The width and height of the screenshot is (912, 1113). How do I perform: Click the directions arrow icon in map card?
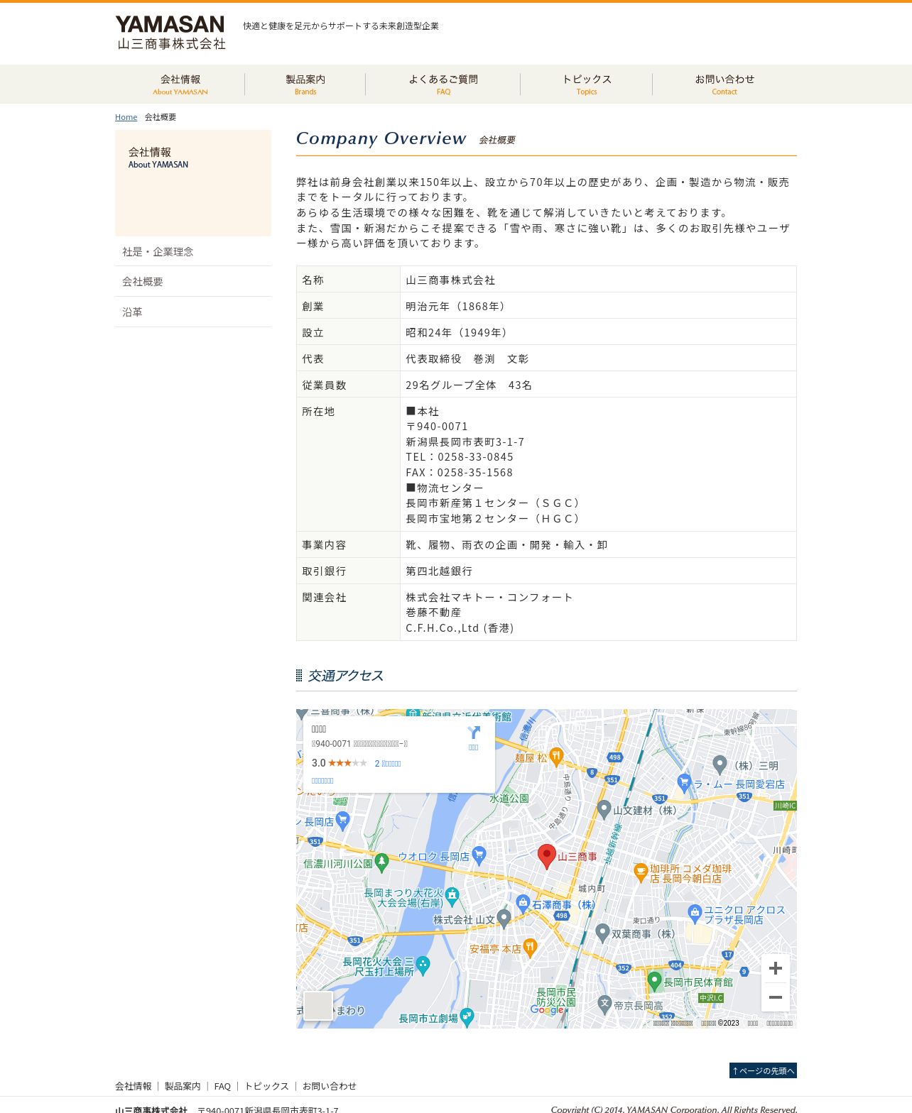point(474,733)
